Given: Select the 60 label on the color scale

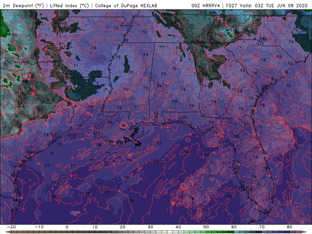Looking at the screenshot, I should coord(234,227).
